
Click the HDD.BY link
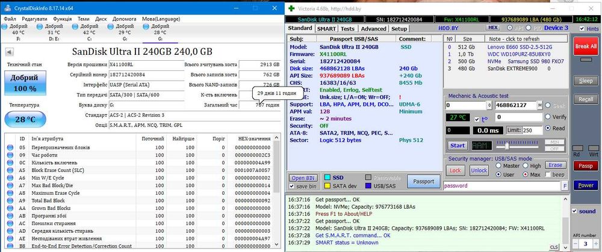[448, 28]
